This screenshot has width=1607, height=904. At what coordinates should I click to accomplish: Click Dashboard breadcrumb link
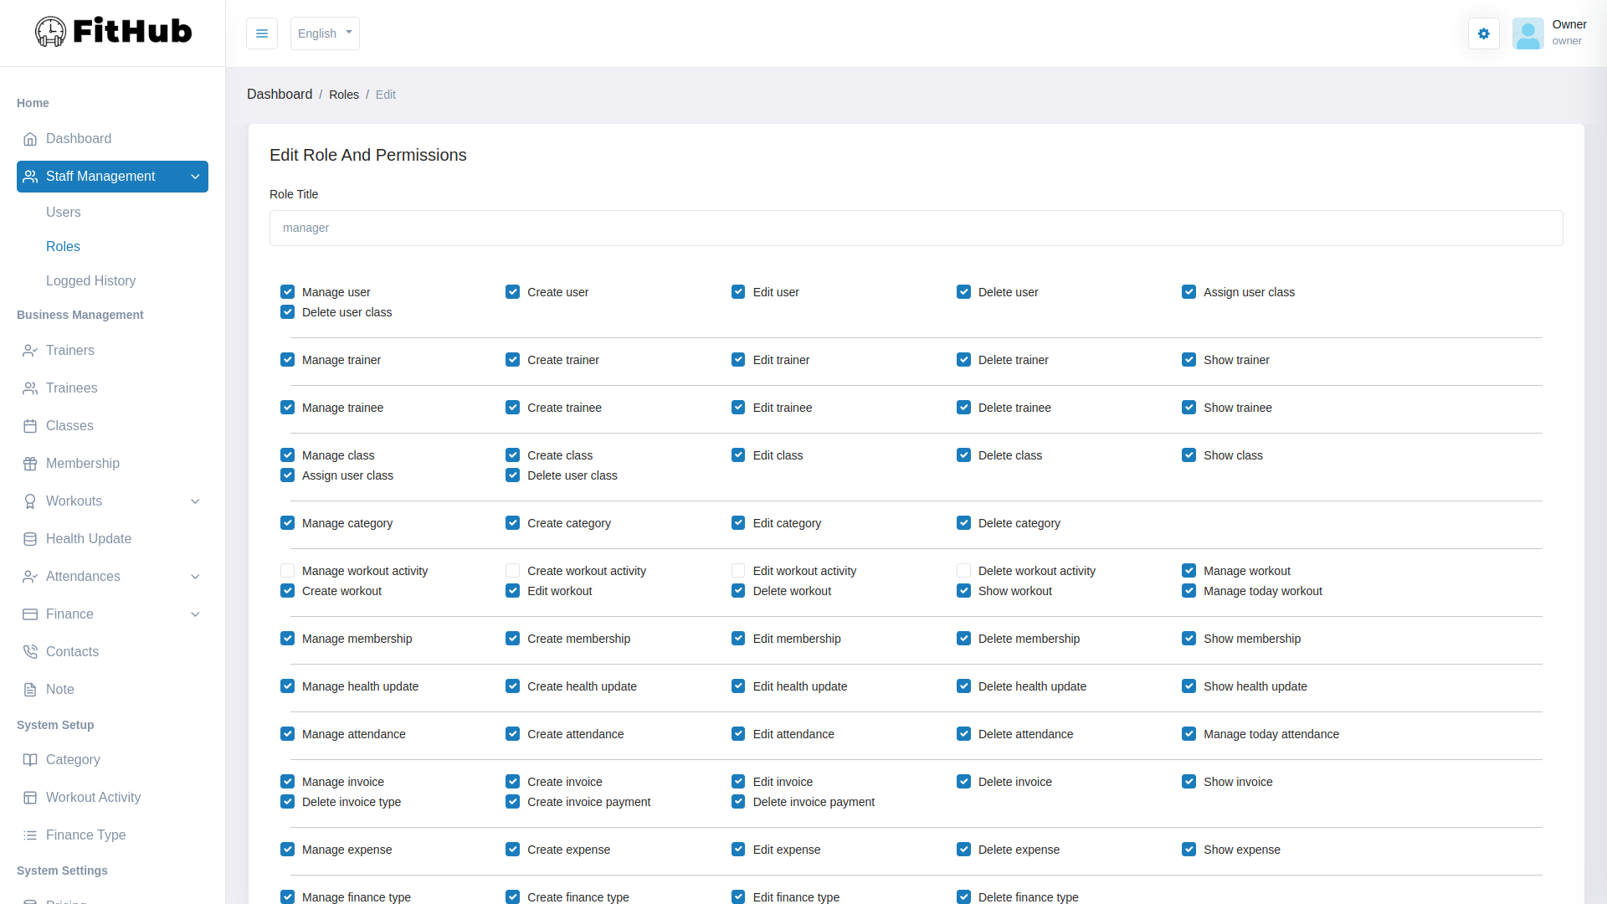click(x=280, y=95)
